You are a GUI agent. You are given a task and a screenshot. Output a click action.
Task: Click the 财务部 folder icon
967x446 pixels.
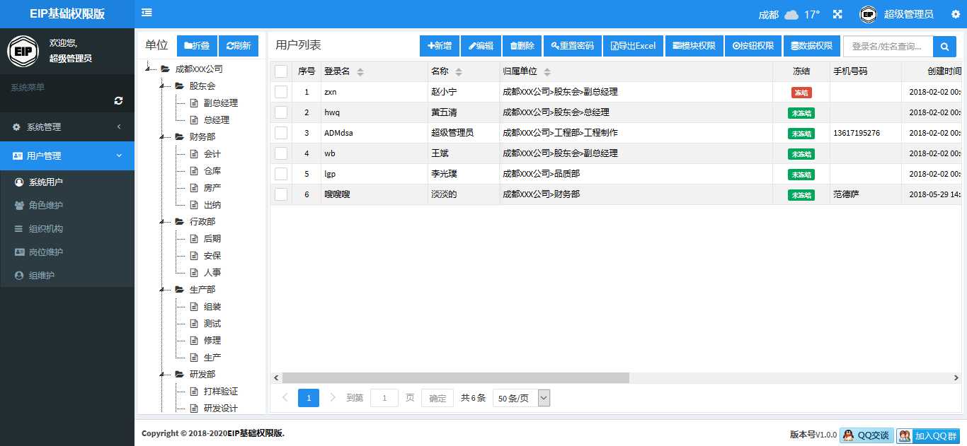coord(179,137)
